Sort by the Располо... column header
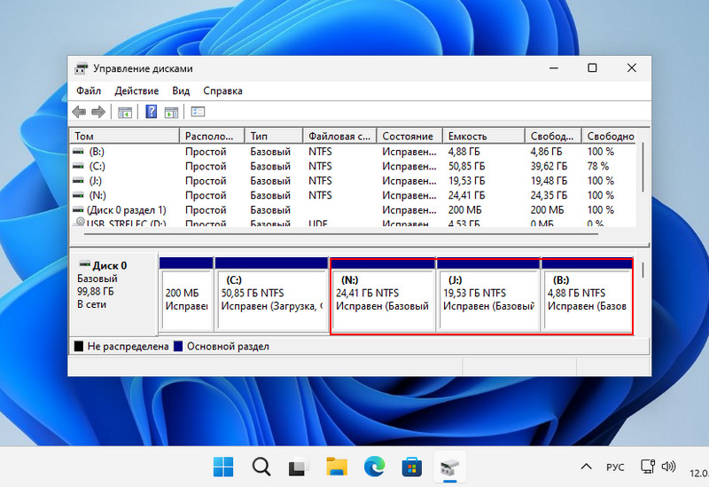The width and height of the screenshot is (709, 487). pos(212,136)
